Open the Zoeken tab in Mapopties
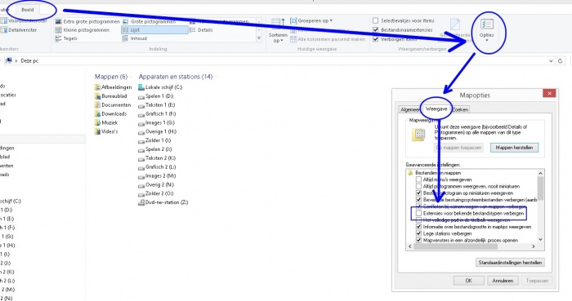This screenshot has width=572, height=301. click(461, 109)
